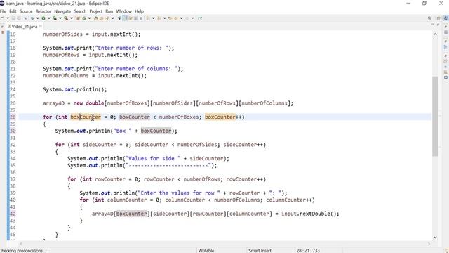
Task: Open the Next Annotation dropdown arrow
Action: (x=153, y=18)
